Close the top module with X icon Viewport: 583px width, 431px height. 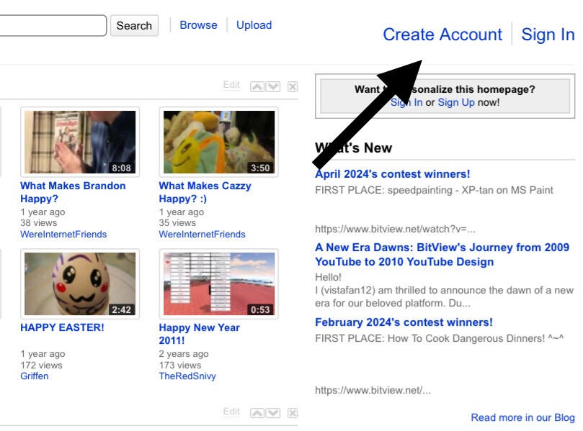tap(292, 86)
